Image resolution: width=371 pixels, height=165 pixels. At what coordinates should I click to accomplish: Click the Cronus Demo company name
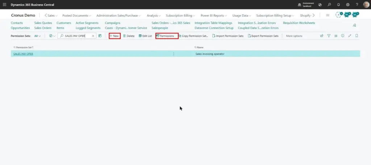[x=23, y=15]
